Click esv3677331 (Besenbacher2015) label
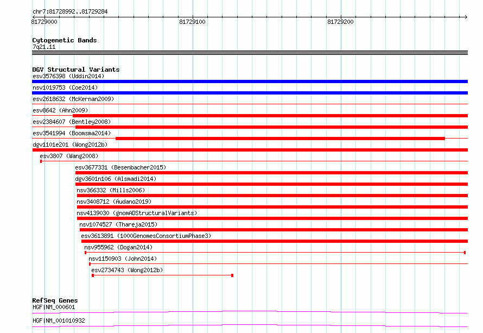 [x=120, y=167]
